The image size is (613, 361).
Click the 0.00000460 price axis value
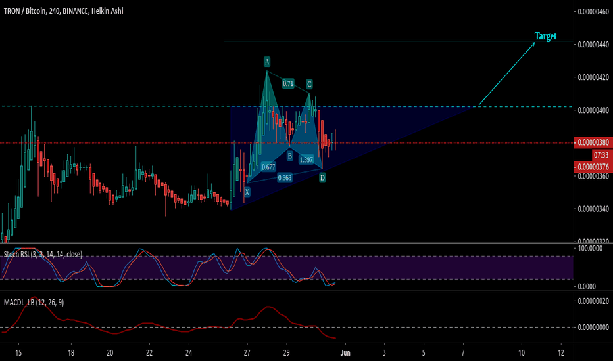(593, 12)
